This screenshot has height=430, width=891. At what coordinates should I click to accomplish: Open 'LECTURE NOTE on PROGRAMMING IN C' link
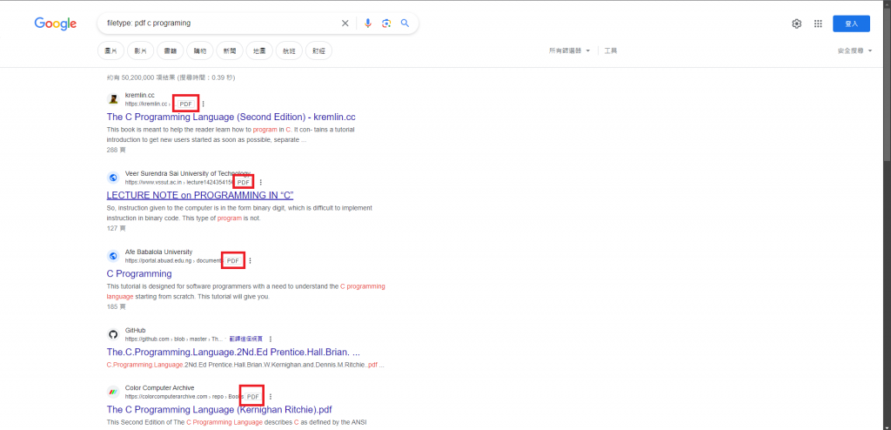(200, 195)
